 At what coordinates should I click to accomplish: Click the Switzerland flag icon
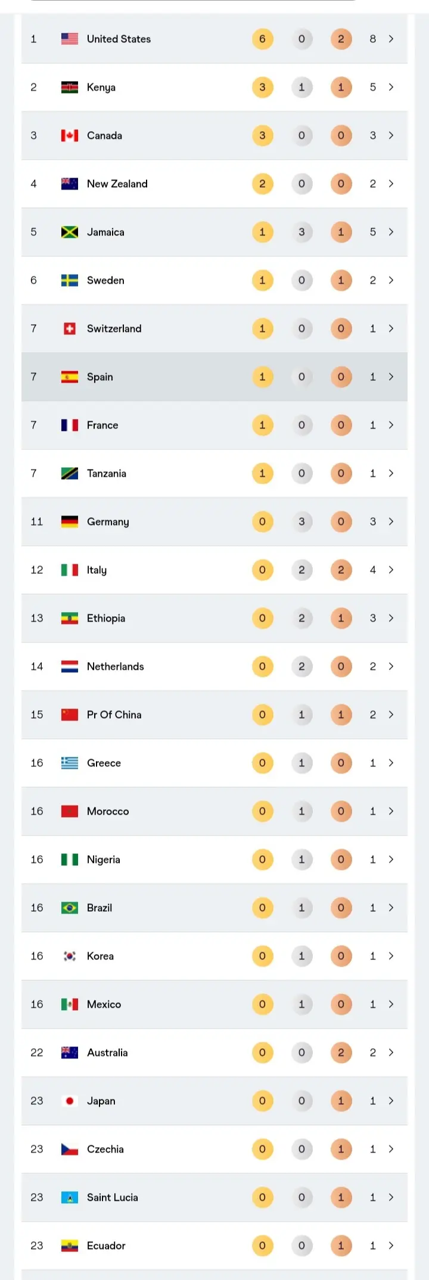tap(70, 328)
